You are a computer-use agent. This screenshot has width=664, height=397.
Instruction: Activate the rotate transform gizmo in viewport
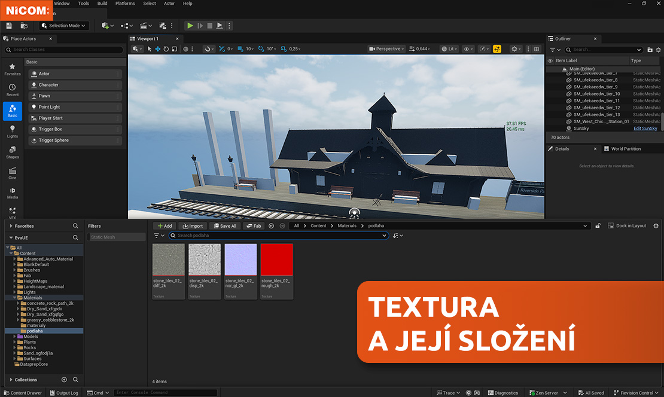click(166, 49)
